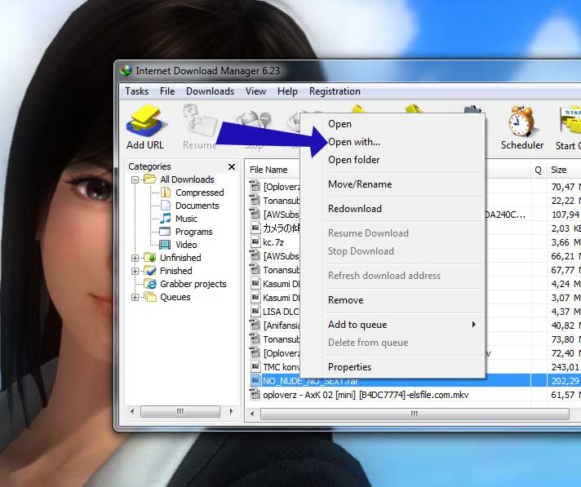Viewport: 581px width, 487px height.
Task: Open the Downloads menu
Action: [210, 91]
